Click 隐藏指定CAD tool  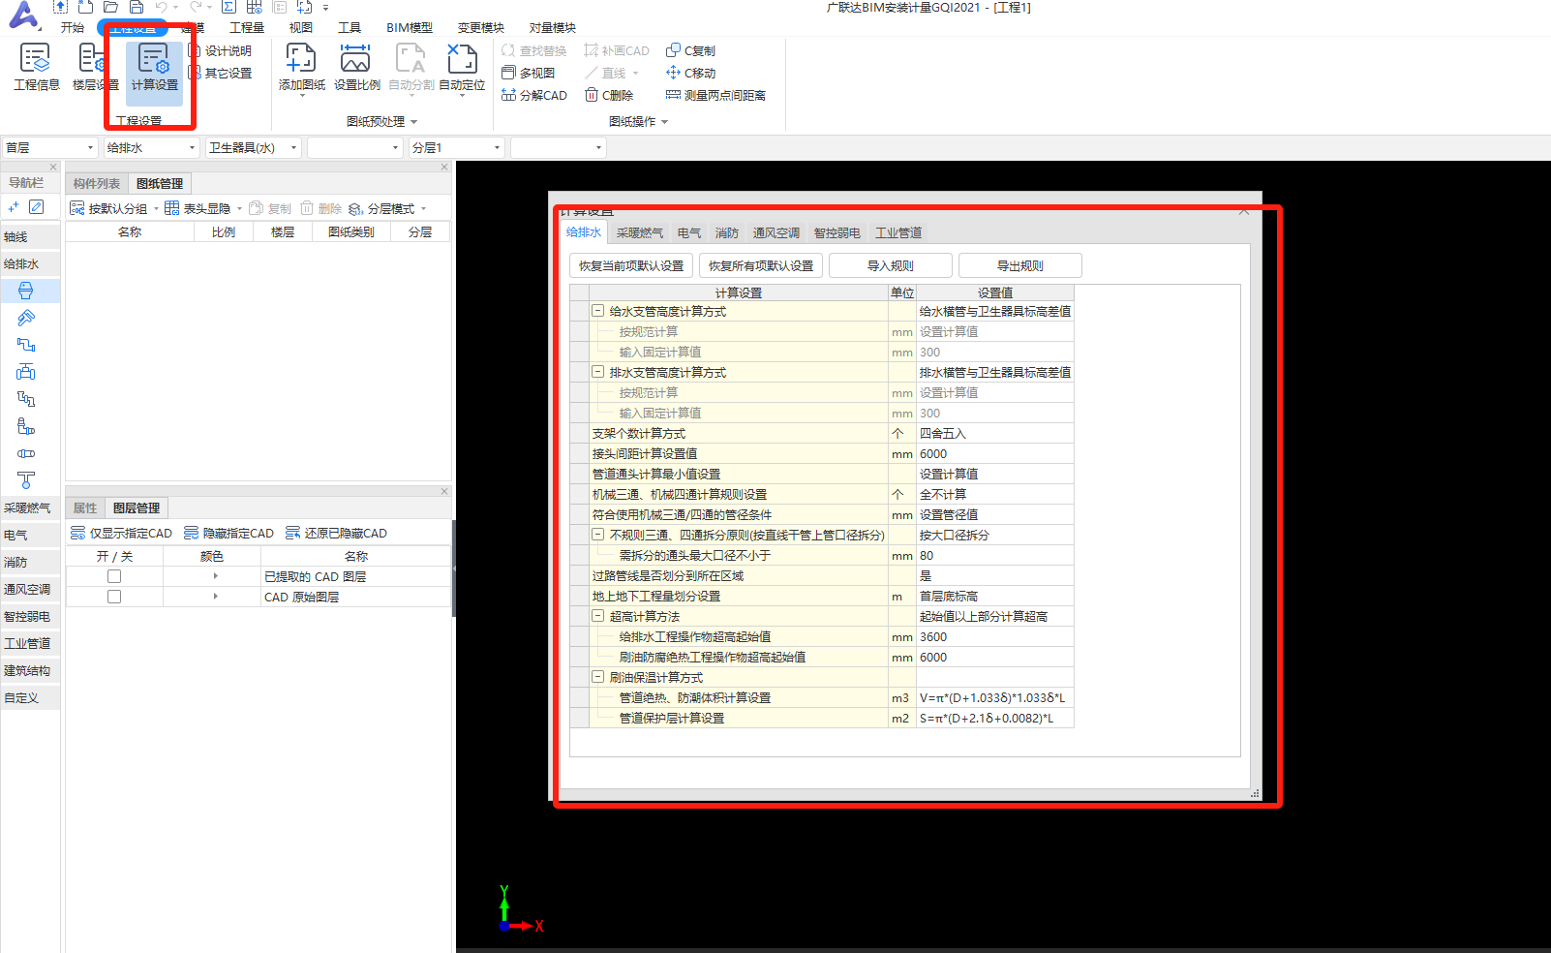pyautogui.click(x=228, y=533)
